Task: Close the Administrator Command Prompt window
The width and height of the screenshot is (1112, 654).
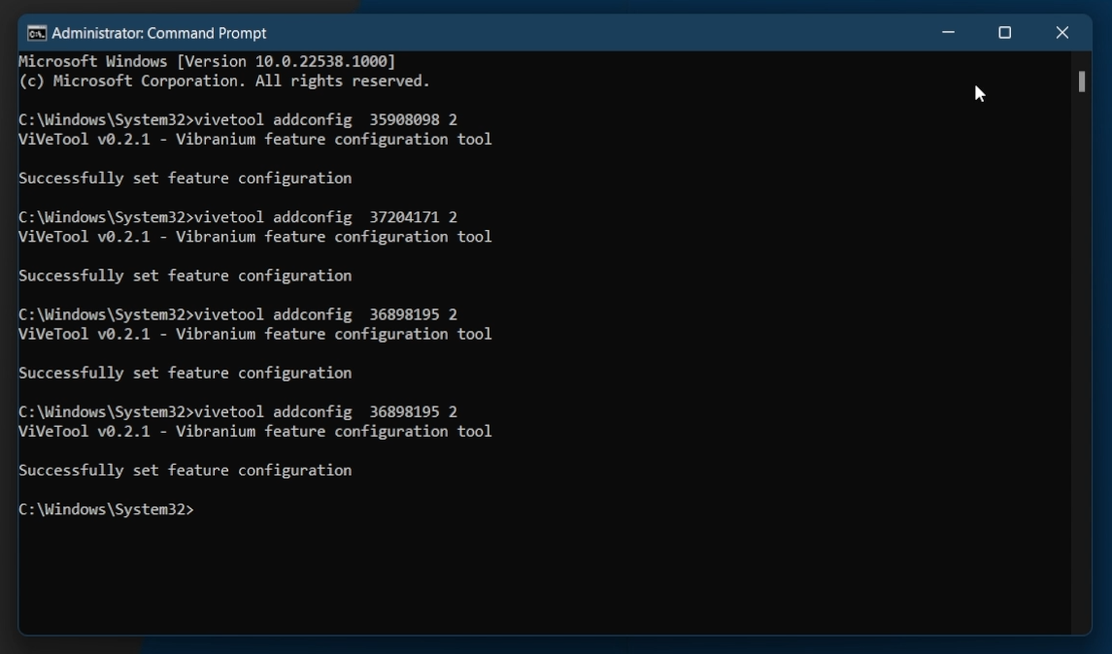Action: [1061, 33]
